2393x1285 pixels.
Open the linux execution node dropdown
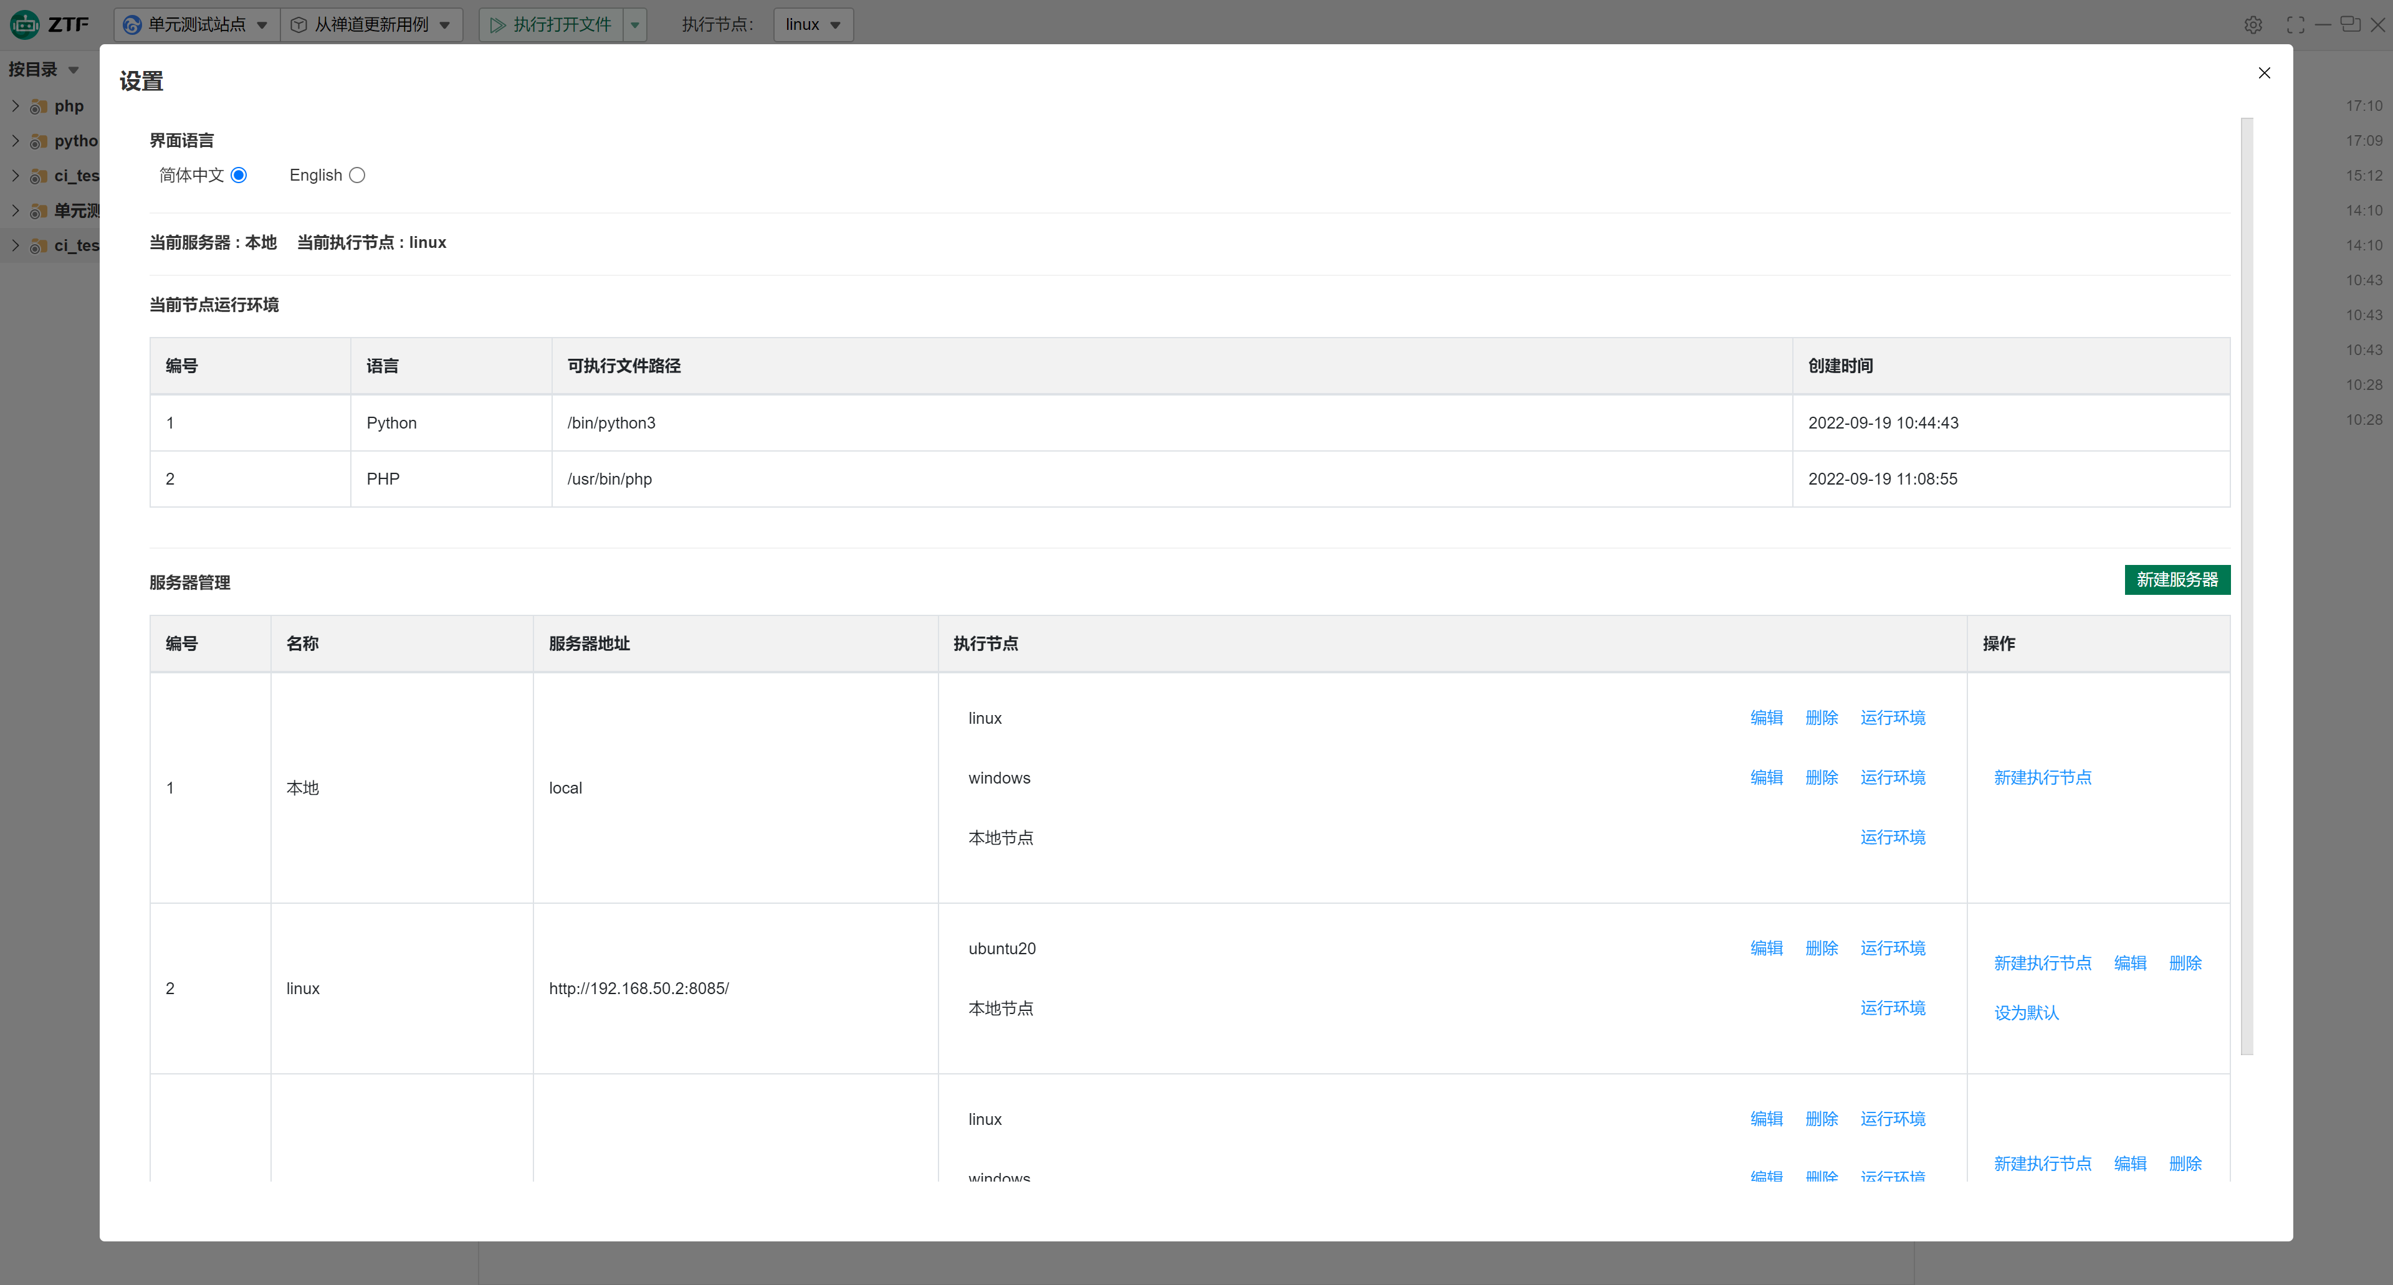click(x=813, y=25)
